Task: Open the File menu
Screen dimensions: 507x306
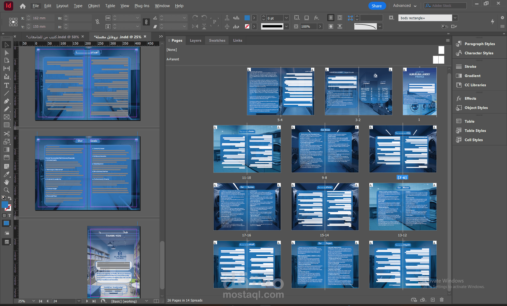Action: 36,6
